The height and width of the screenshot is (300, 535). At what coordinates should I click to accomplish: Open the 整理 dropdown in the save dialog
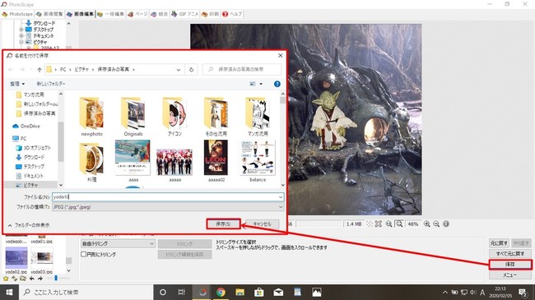tap(17, 84)
